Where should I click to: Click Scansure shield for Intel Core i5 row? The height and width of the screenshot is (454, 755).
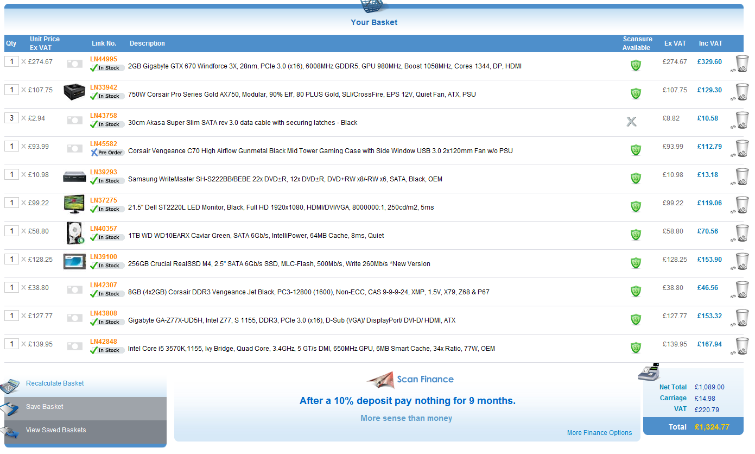tap(636, 348)
